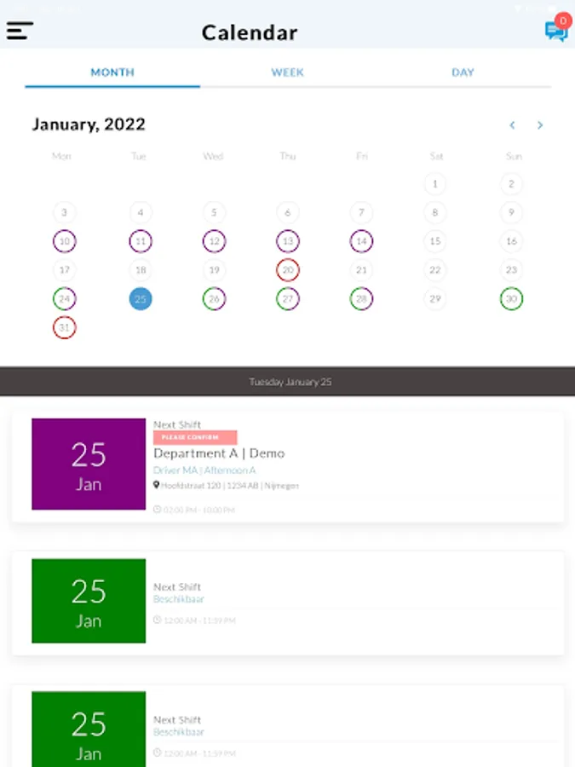Open the first Beschikbaar shift link
575x767 pixels.
179,599
